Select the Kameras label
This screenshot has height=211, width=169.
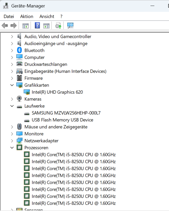tap(33, 99)
